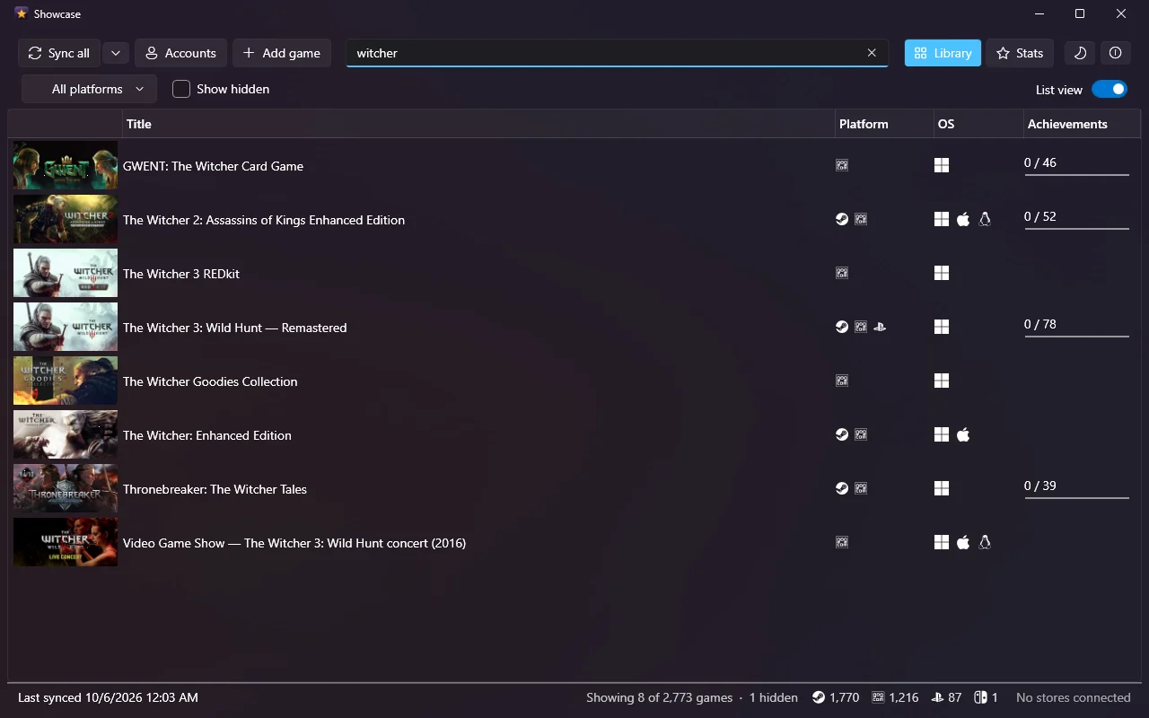Select The Witcher 3 REDkit title
The image size is (1149, 718).
pyautogui.click(x=181, y=274)
